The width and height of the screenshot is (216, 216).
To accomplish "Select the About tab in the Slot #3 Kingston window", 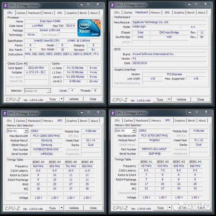I will click(x=202, y=120).
